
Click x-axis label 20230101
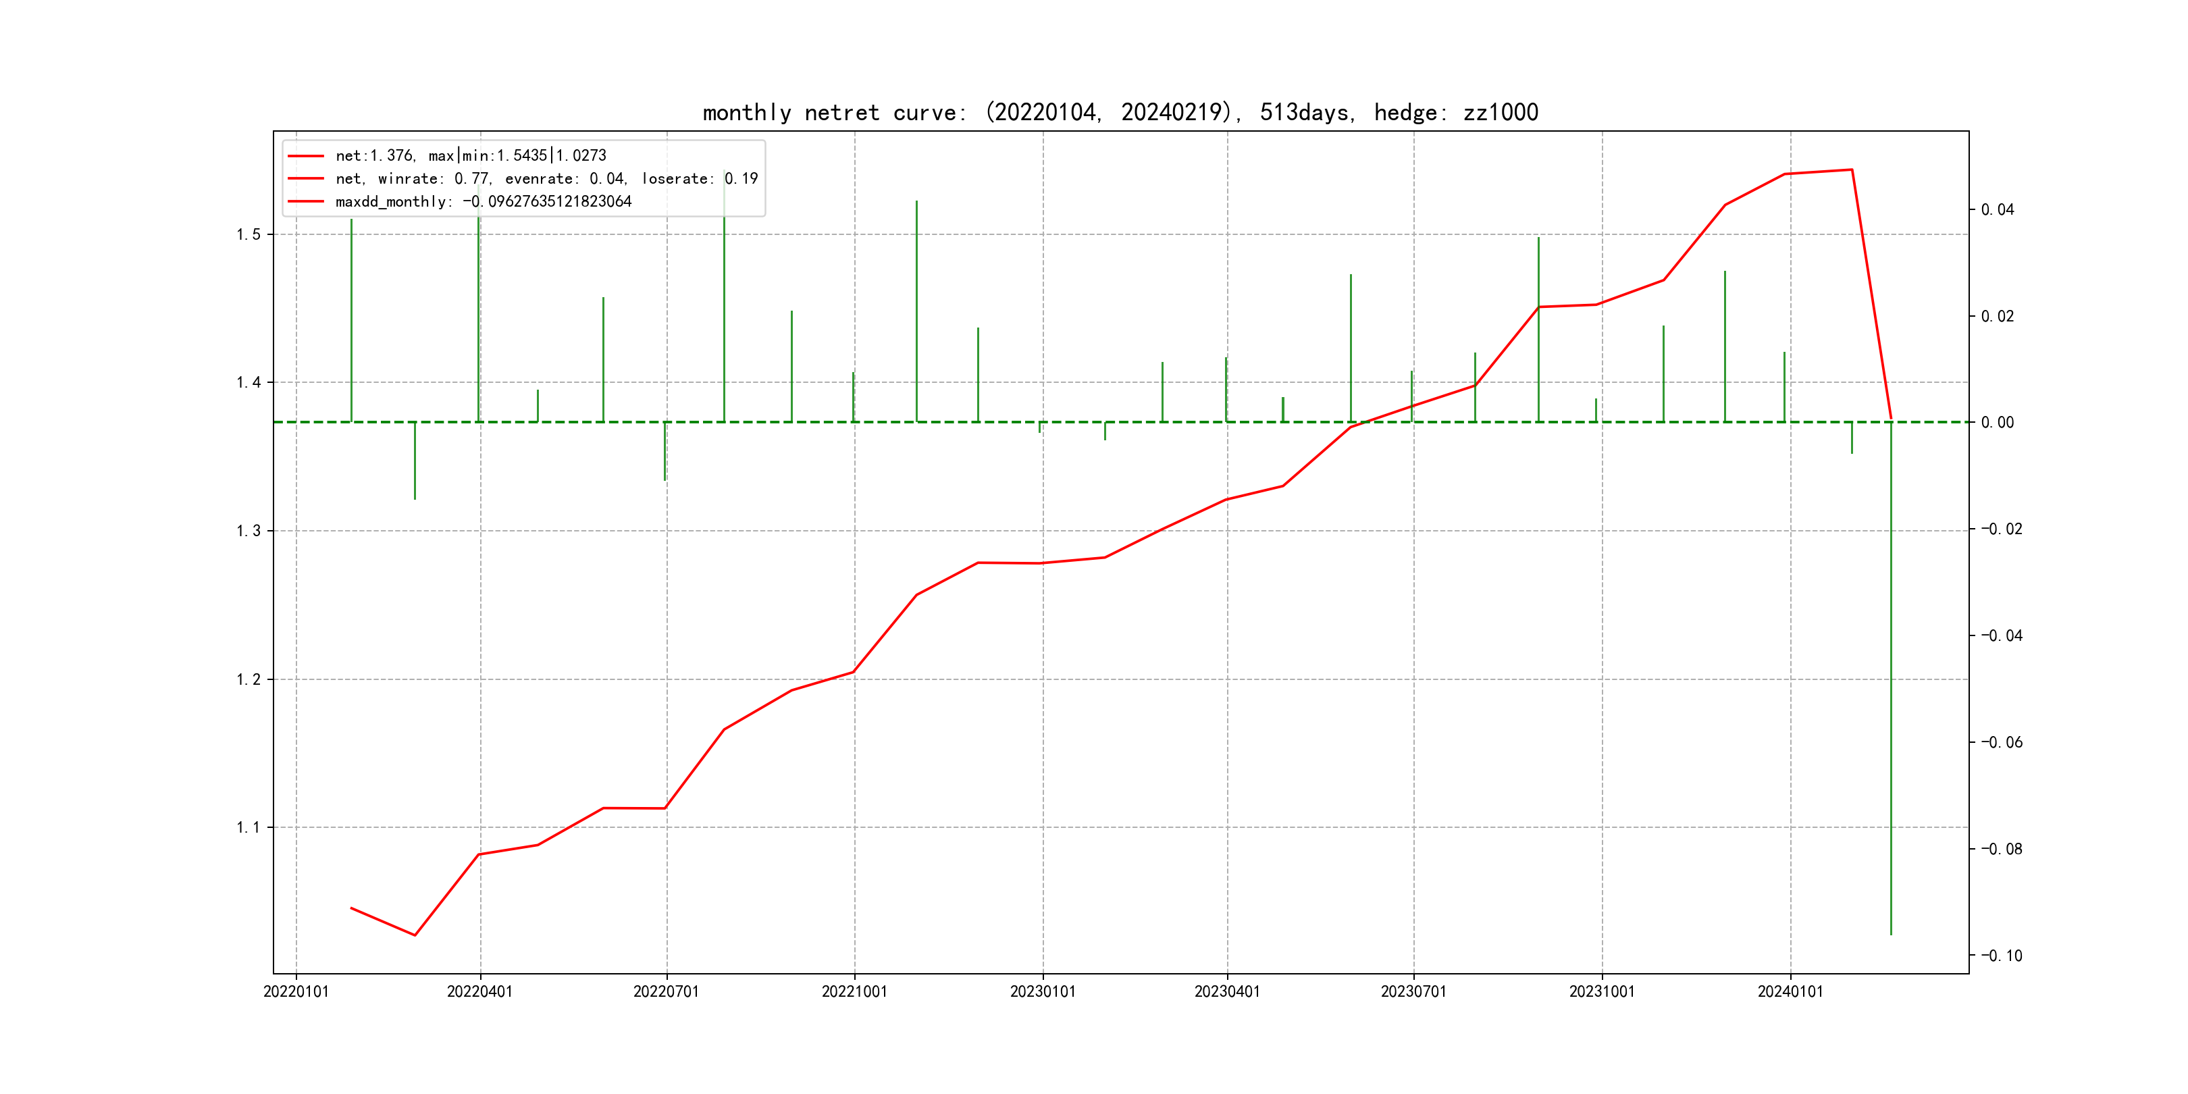(1042, 991)
